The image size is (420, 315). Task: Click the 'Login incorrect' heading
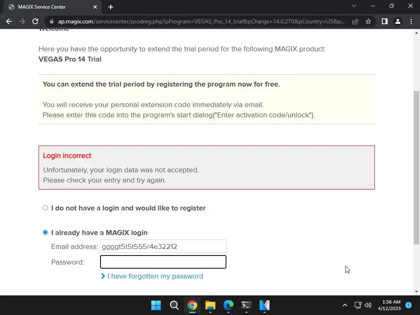pyautogui.click(x=67, y=155)
